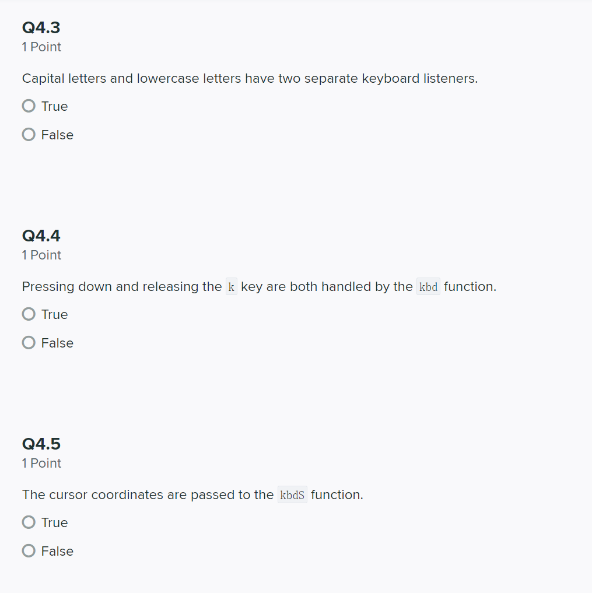Select False for question Q4.3
Image resolution: width=592 pixels, height=593 pixels.
[28, 134]
